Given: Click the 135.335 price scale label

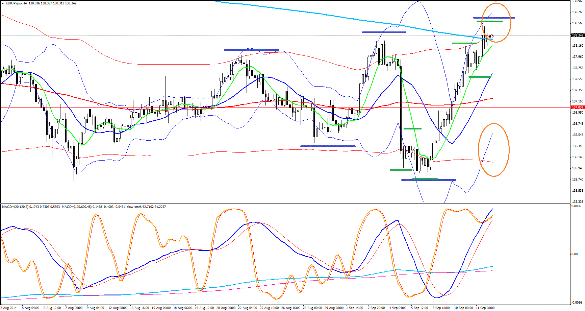Looking at the screenshot, I should pyautogui.click(x=578, y=201).
